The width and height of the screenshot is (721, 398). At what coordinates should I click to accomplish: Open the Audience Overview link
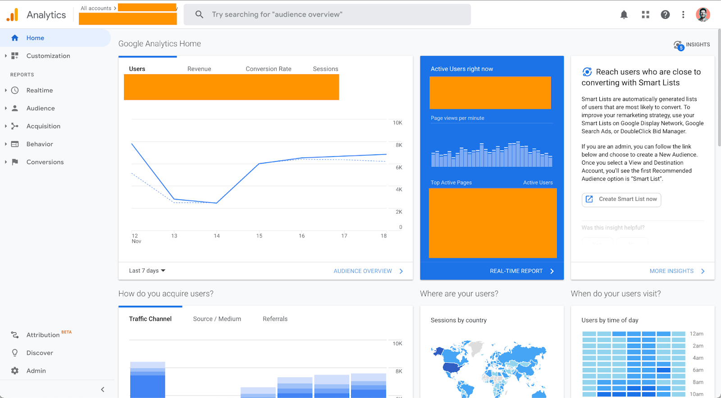(363, 271)
